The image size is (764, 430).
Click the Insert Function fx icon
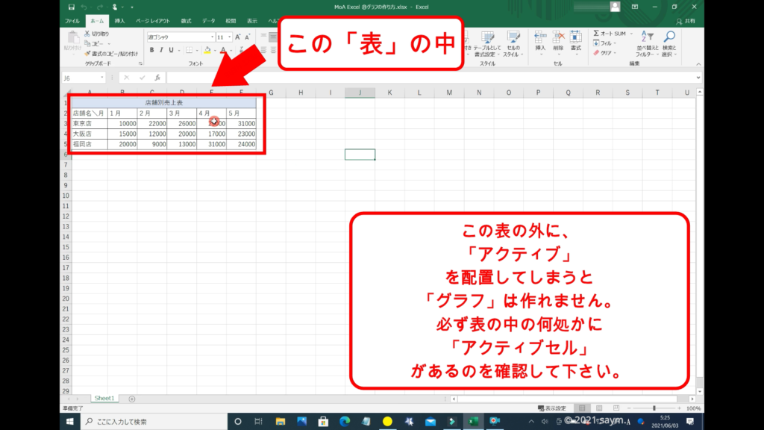[157, 78]
